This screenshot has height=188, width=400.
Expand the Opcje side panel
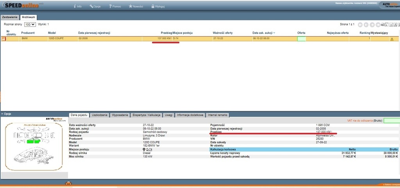click(2, 114)
